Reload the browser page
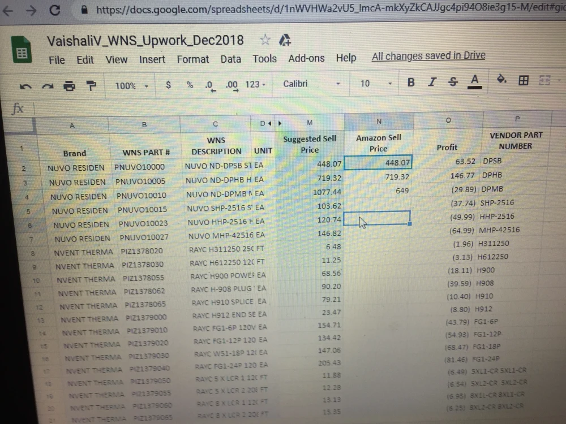 pyautogui.click(x=55, y=10)
